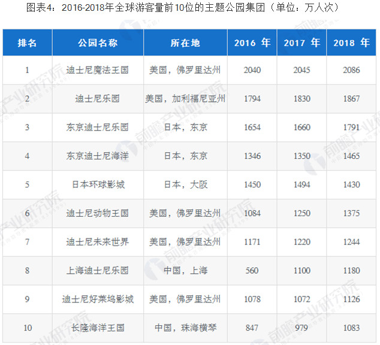Click the value 1220

pos(302,242)
